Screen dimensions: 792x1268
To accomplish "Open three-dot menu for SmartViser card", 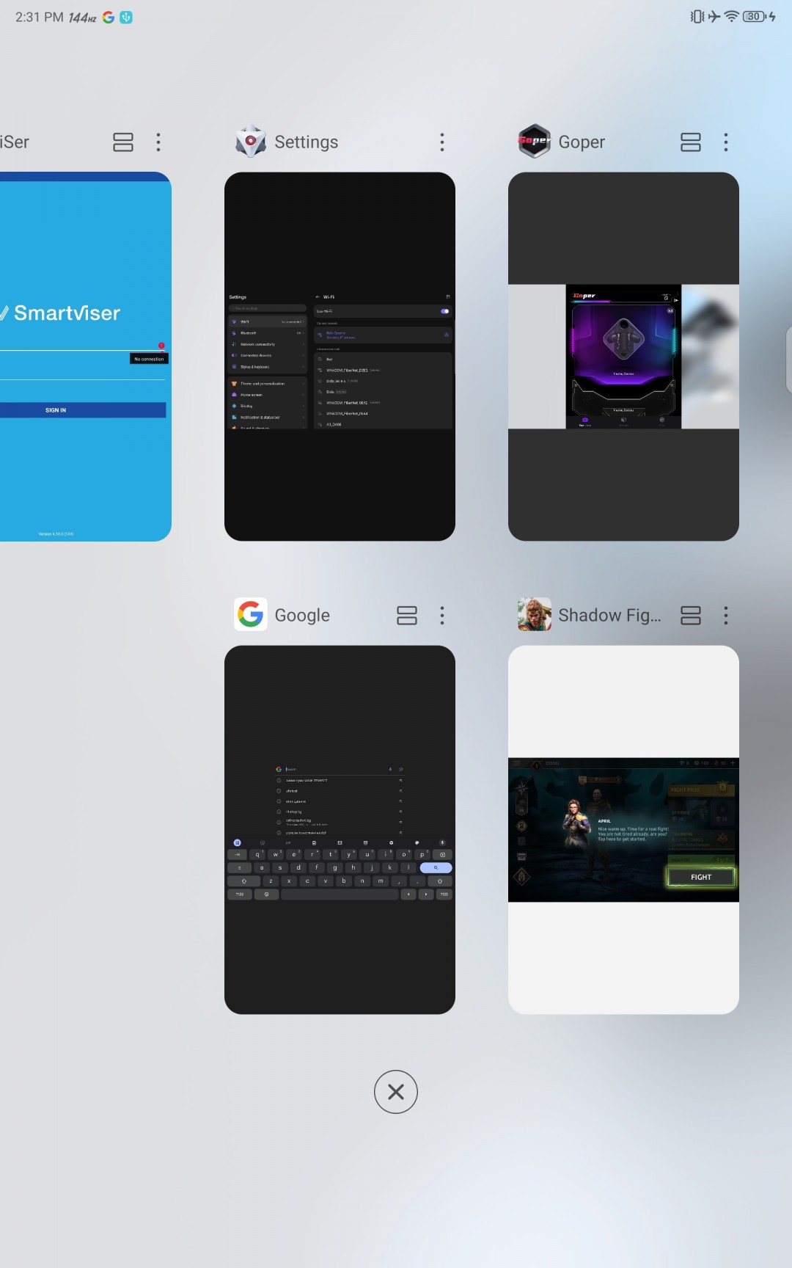I will (158, 142).
